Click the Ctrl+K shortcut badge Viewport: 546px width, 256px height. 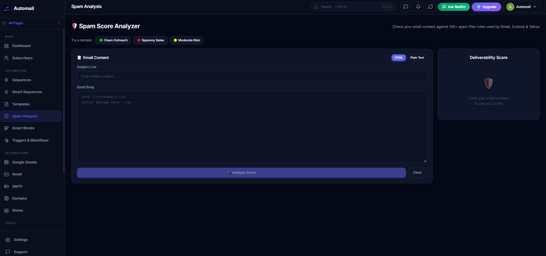387,7
